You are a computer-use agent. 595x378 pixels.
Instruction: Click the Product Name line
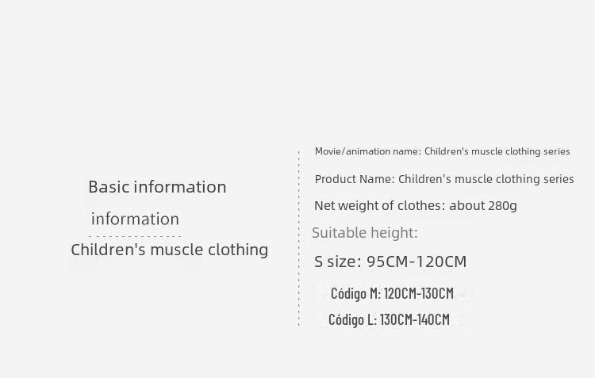pyautogui.click(x=444, y=179)
